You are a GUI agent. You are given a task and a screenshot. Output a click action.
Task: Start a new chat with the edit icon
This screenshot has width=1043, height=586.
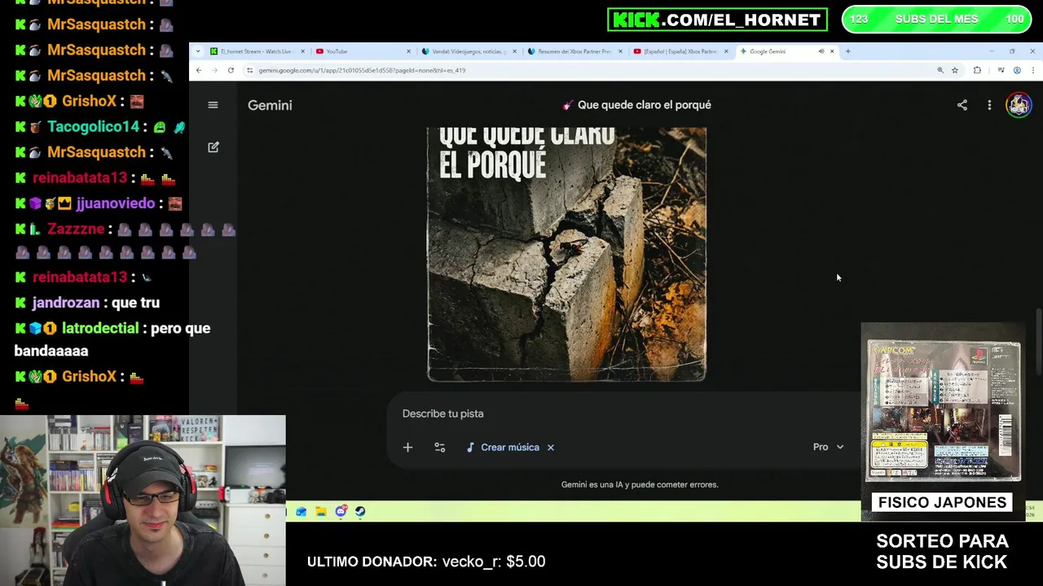click(x=213, y=147)
